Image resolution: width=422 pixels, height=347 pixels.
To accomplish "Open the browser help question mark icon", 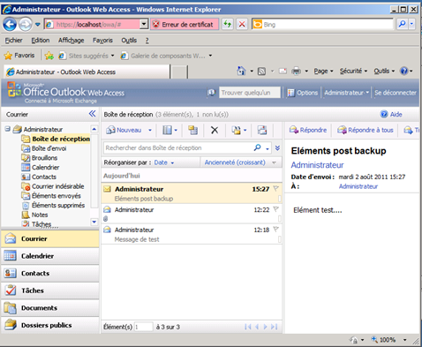I will [403, 71].
